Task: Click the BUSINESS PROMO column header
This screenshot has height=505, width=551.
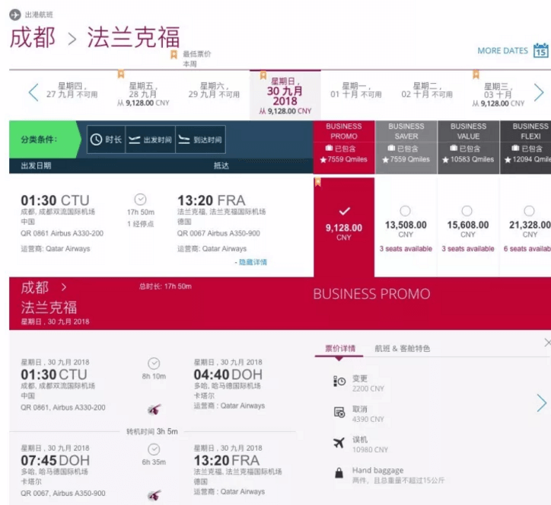Action: (344, 147)
